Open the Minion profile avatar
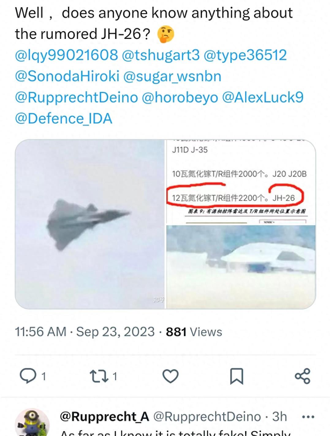 [x=32, y=423]
